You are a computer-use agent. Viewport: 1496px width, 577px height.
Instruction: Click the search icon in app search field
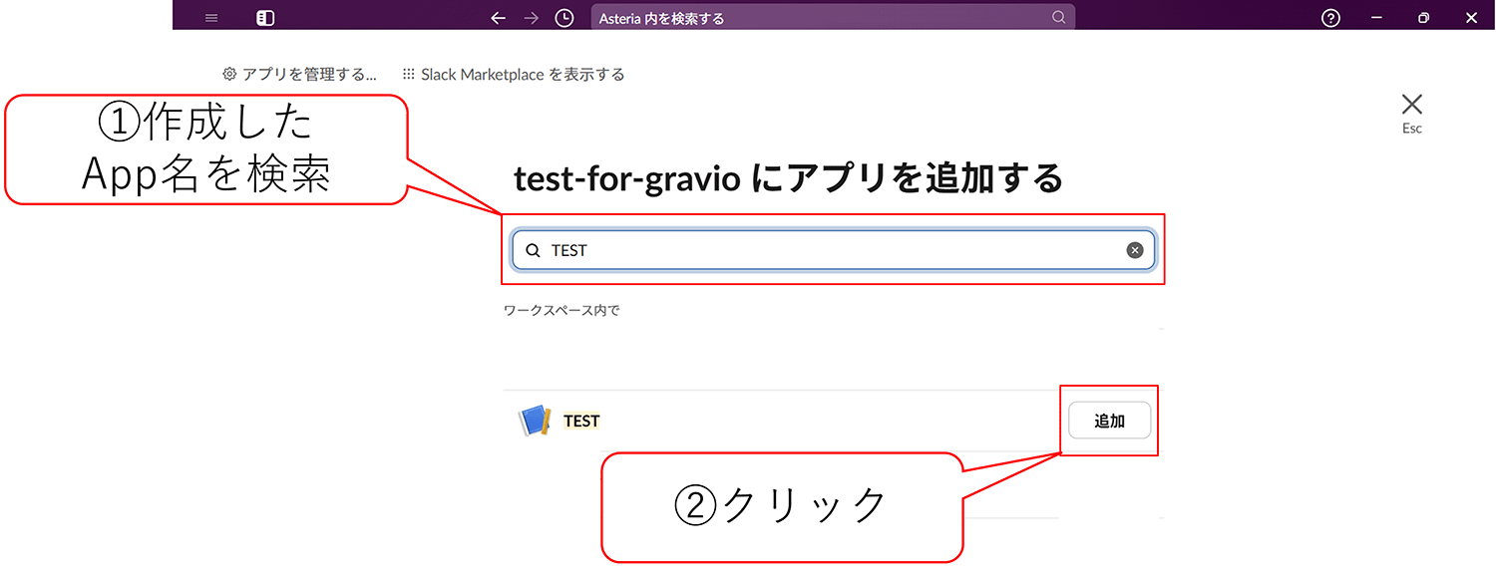[x=533, y=250]
